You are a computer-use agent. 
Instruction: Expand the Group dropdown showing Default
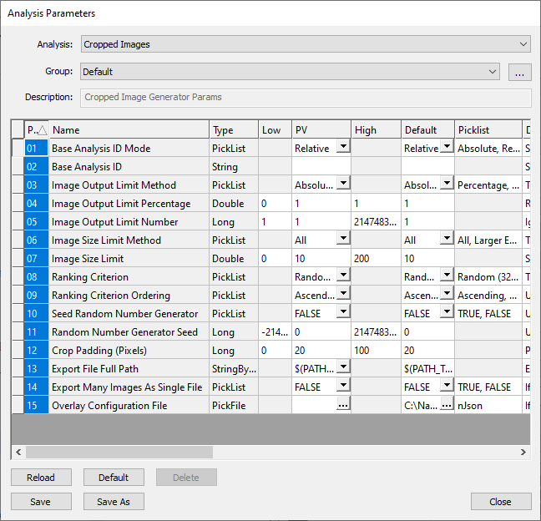pos(290,72)
